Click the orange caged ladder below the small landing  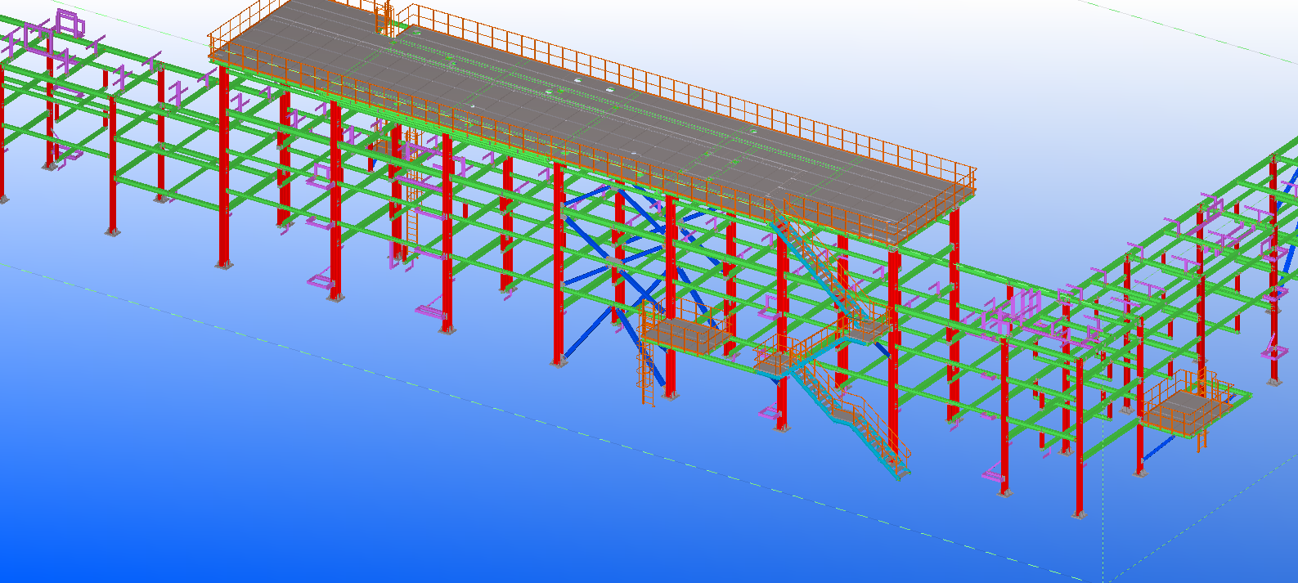click(647, 375)
